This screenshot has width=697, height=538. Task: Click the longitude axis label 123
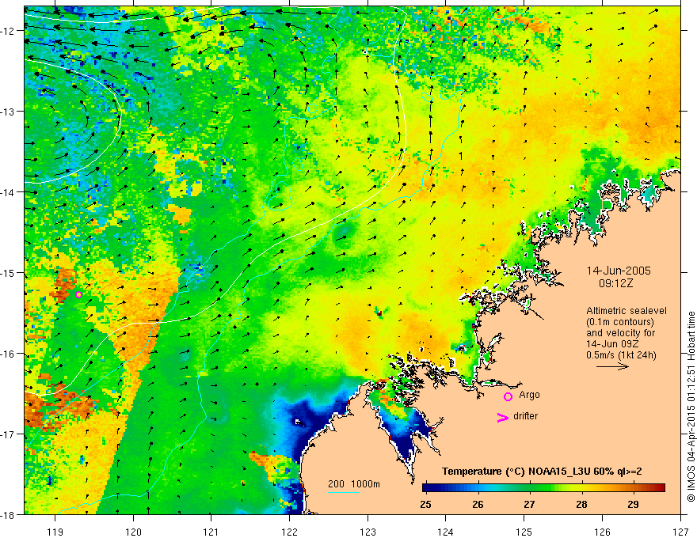pos(368,532)
